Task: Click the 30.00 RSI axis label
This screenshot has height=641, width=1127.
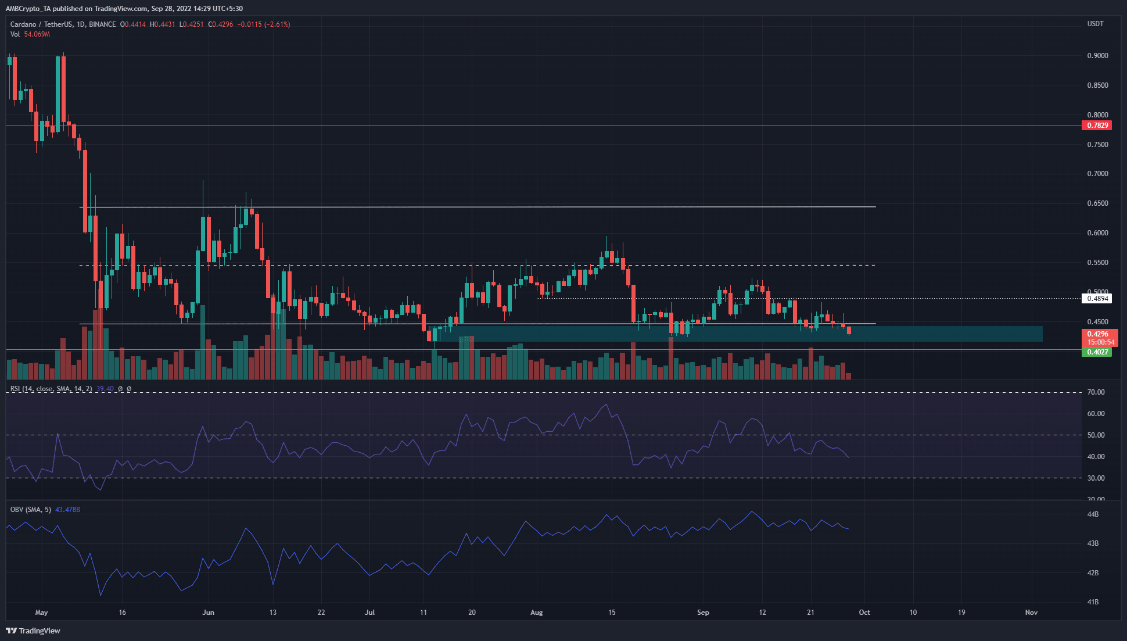Action: (1096, 478)
